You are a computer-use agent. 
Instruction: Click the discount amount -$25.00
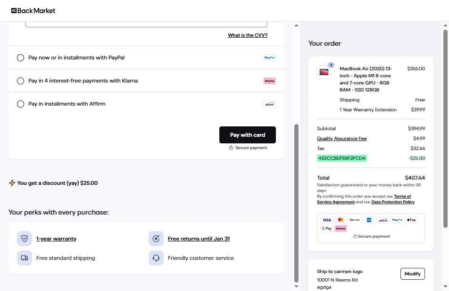(x=416, y=158)
